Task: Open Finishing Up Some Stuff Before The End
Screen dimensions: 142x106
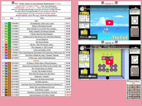Action: 42,92
